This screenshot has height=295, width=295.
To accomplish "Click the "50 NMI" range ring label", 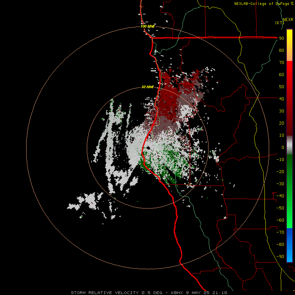I will 147,87.
